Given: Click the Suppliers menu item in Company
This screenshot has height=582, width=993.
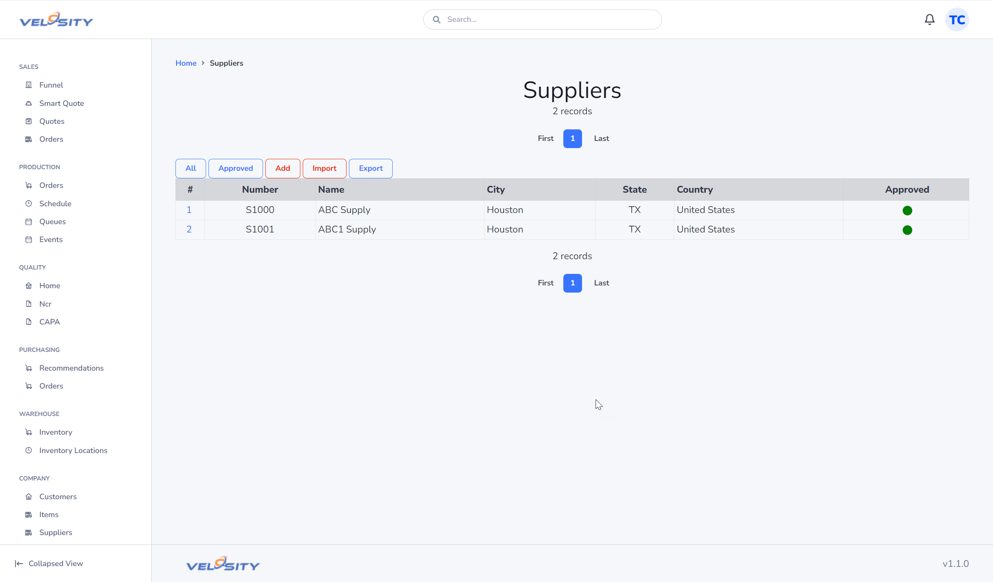Looking at the screenshot, I should 56,532.
